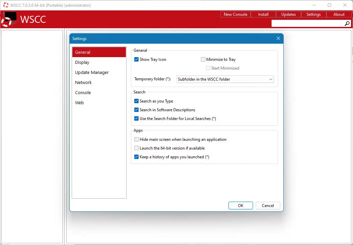
Task: Select the Console settings category
Action: click(x=99, y=93)
